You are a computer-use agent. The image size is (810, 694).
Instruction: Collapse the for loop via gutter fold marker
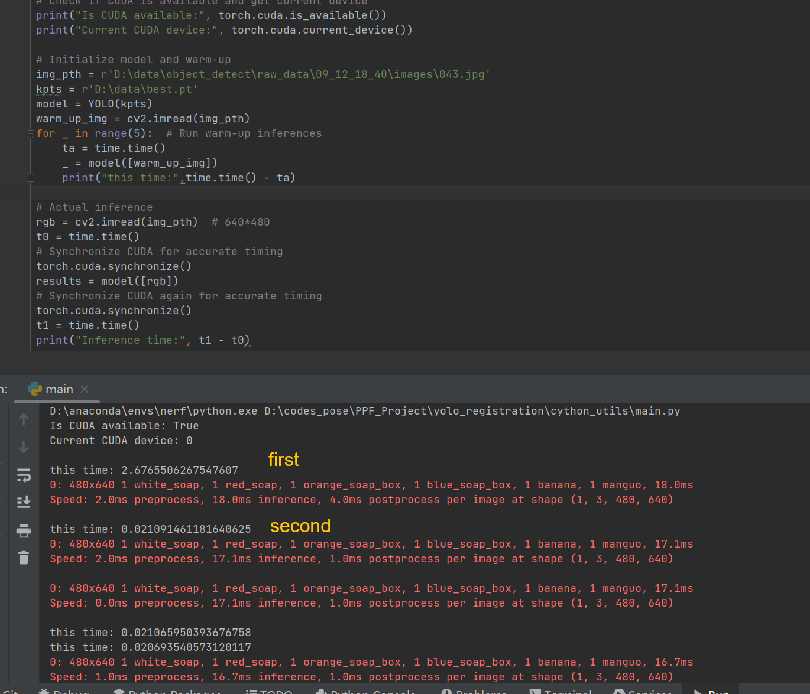(30, 133)
